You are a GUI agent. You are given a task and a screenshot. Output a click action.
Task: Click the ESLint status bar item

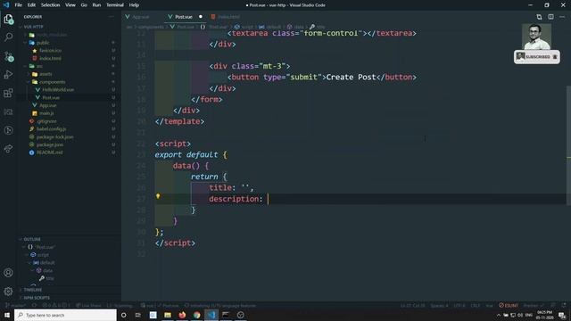pos(509,305)
